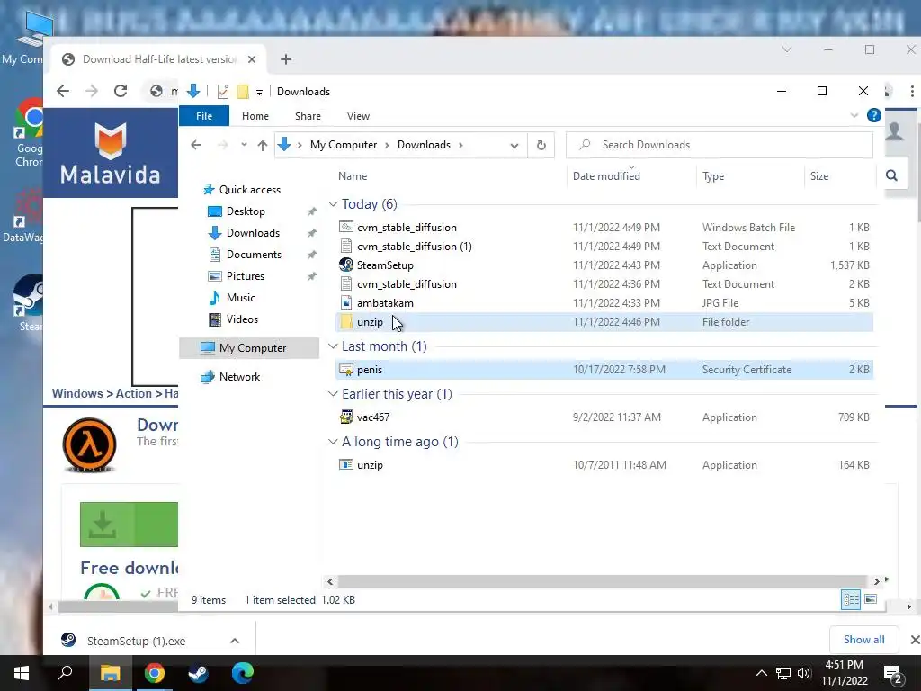The height and width of the screenshot is (691, 921).
Task: Open File tab in Explorer ribbon
Action: tap(204, 116)
